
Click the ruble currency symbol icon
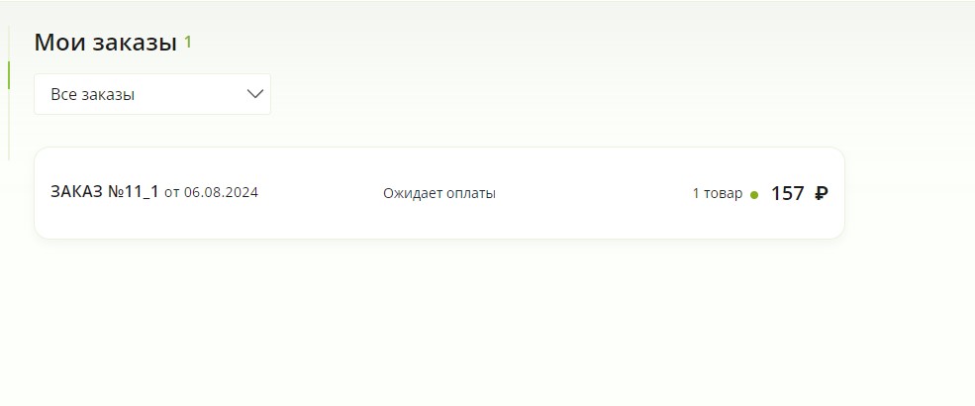coord(821,193)
